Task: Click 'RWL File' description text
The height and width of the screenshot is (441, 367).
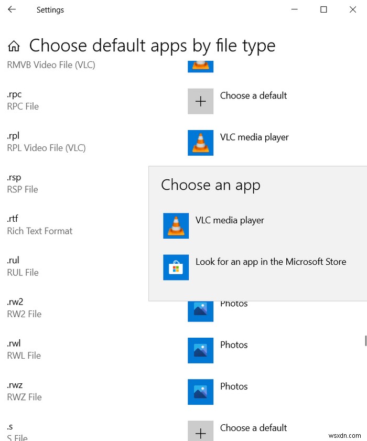Action: point(24,356)
